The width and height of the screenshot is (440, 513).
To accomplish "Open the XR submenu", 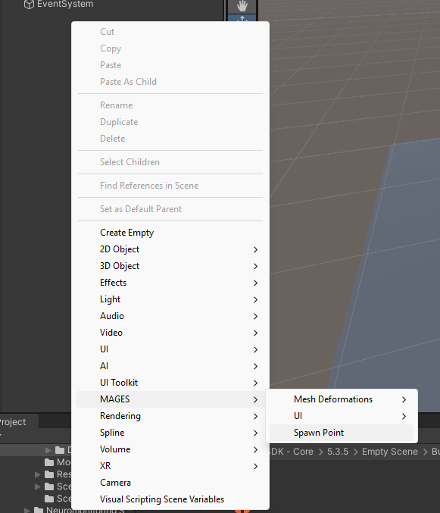I will click(170, 466).
